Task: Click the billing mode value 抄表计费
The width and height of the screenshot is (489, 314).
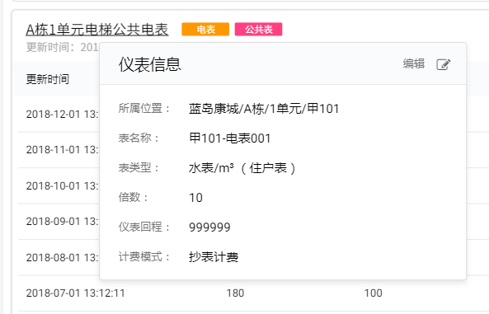Action: [214, 257]
